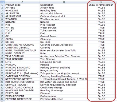Click cell PARKING ZULU (FAR AWAY)

tap(22, 73)
